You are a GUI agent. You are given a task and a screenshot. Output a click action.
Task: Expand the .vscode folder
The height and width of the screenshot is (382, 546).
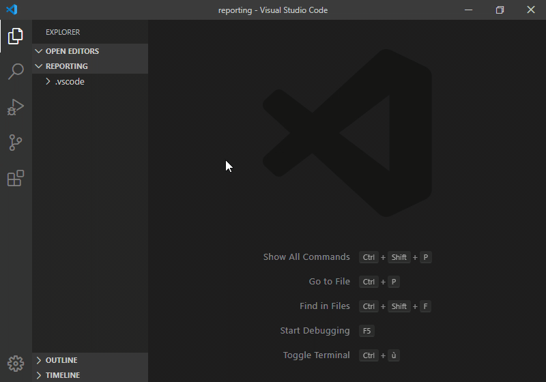point(90,81)
